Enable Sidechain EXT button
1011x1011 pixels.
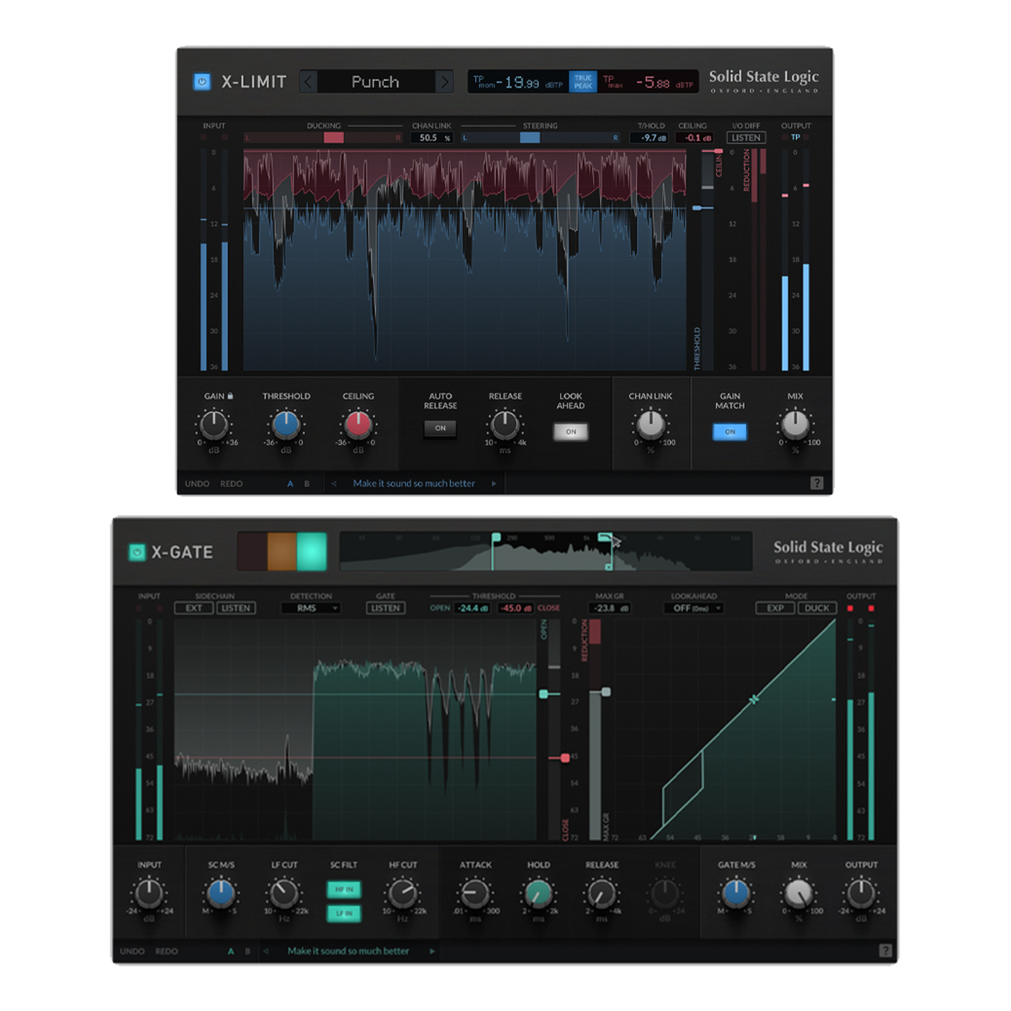(x=194, y=607)
